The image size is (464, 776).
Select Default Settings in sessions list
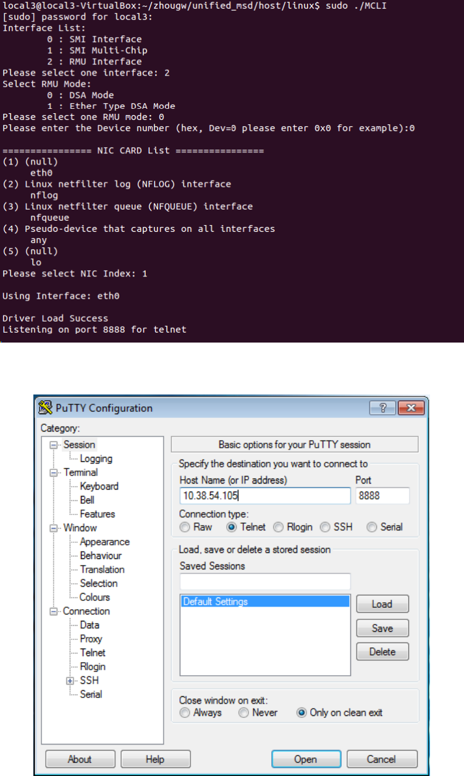pos(265,602)
